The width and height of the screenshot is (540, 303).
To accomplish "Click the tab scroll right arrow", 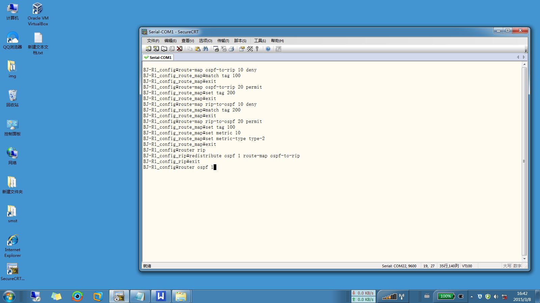I will click(x=524, y=57).
